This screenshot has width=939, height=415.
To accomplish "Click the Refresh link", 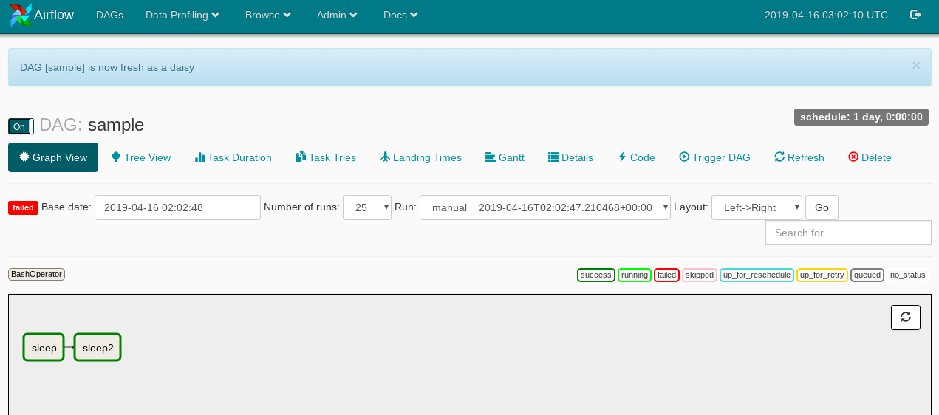I will click(x=799, y=157).
